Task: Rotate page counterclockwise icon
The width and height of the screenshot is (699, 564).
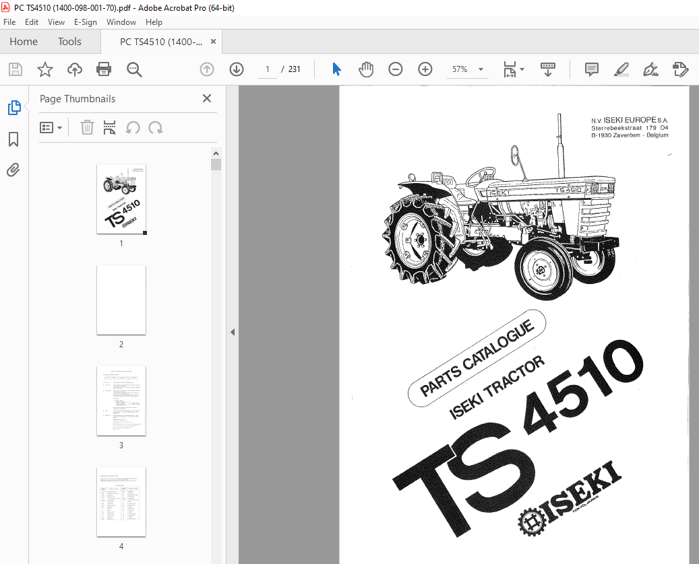Action: tap(133, 128)
